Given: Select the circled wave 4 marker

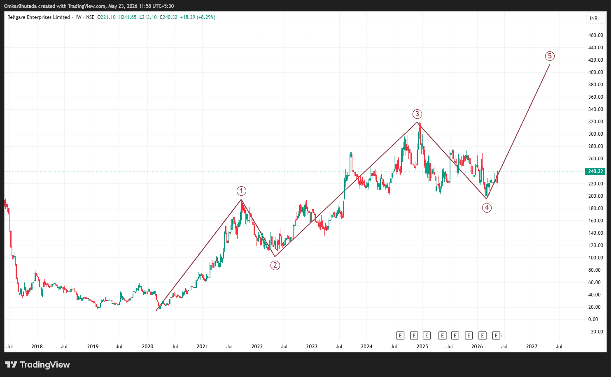Looking at the screenshot, I should pyautogui.click(x=487, y=208).
